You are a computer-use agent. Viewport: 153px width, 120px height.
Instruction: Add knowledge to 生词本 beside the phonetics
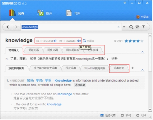point(88,41)
